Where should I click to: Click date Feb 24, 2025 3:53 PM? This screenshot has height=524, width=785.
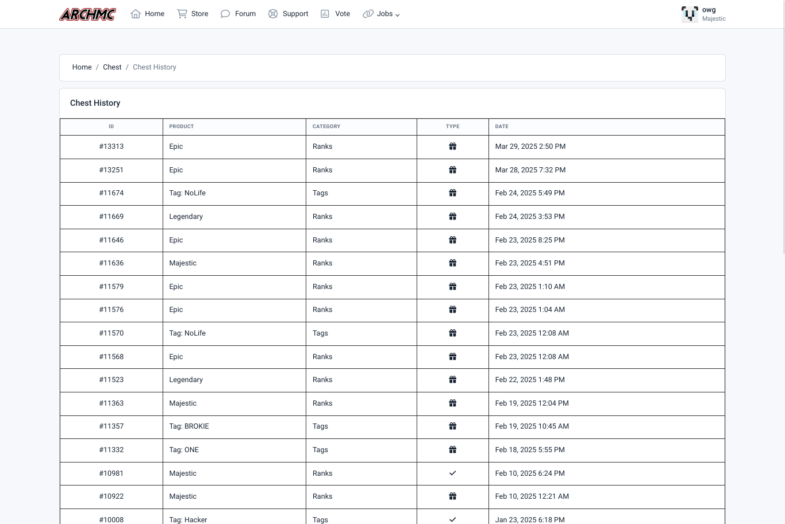tap(530, 217)
